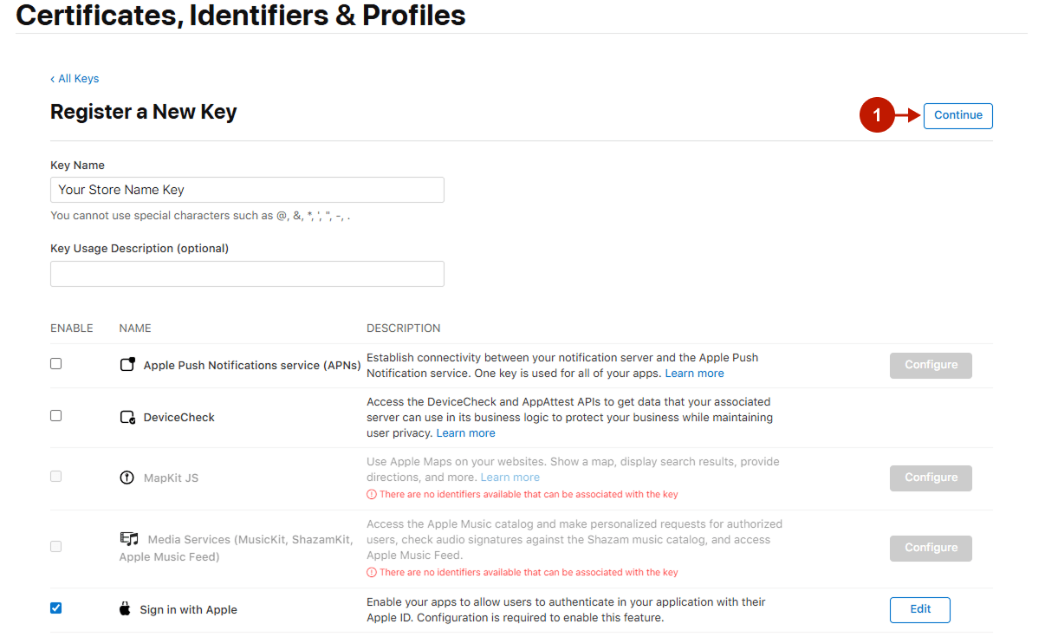Click the Media Services music icon

coord(128,539)
